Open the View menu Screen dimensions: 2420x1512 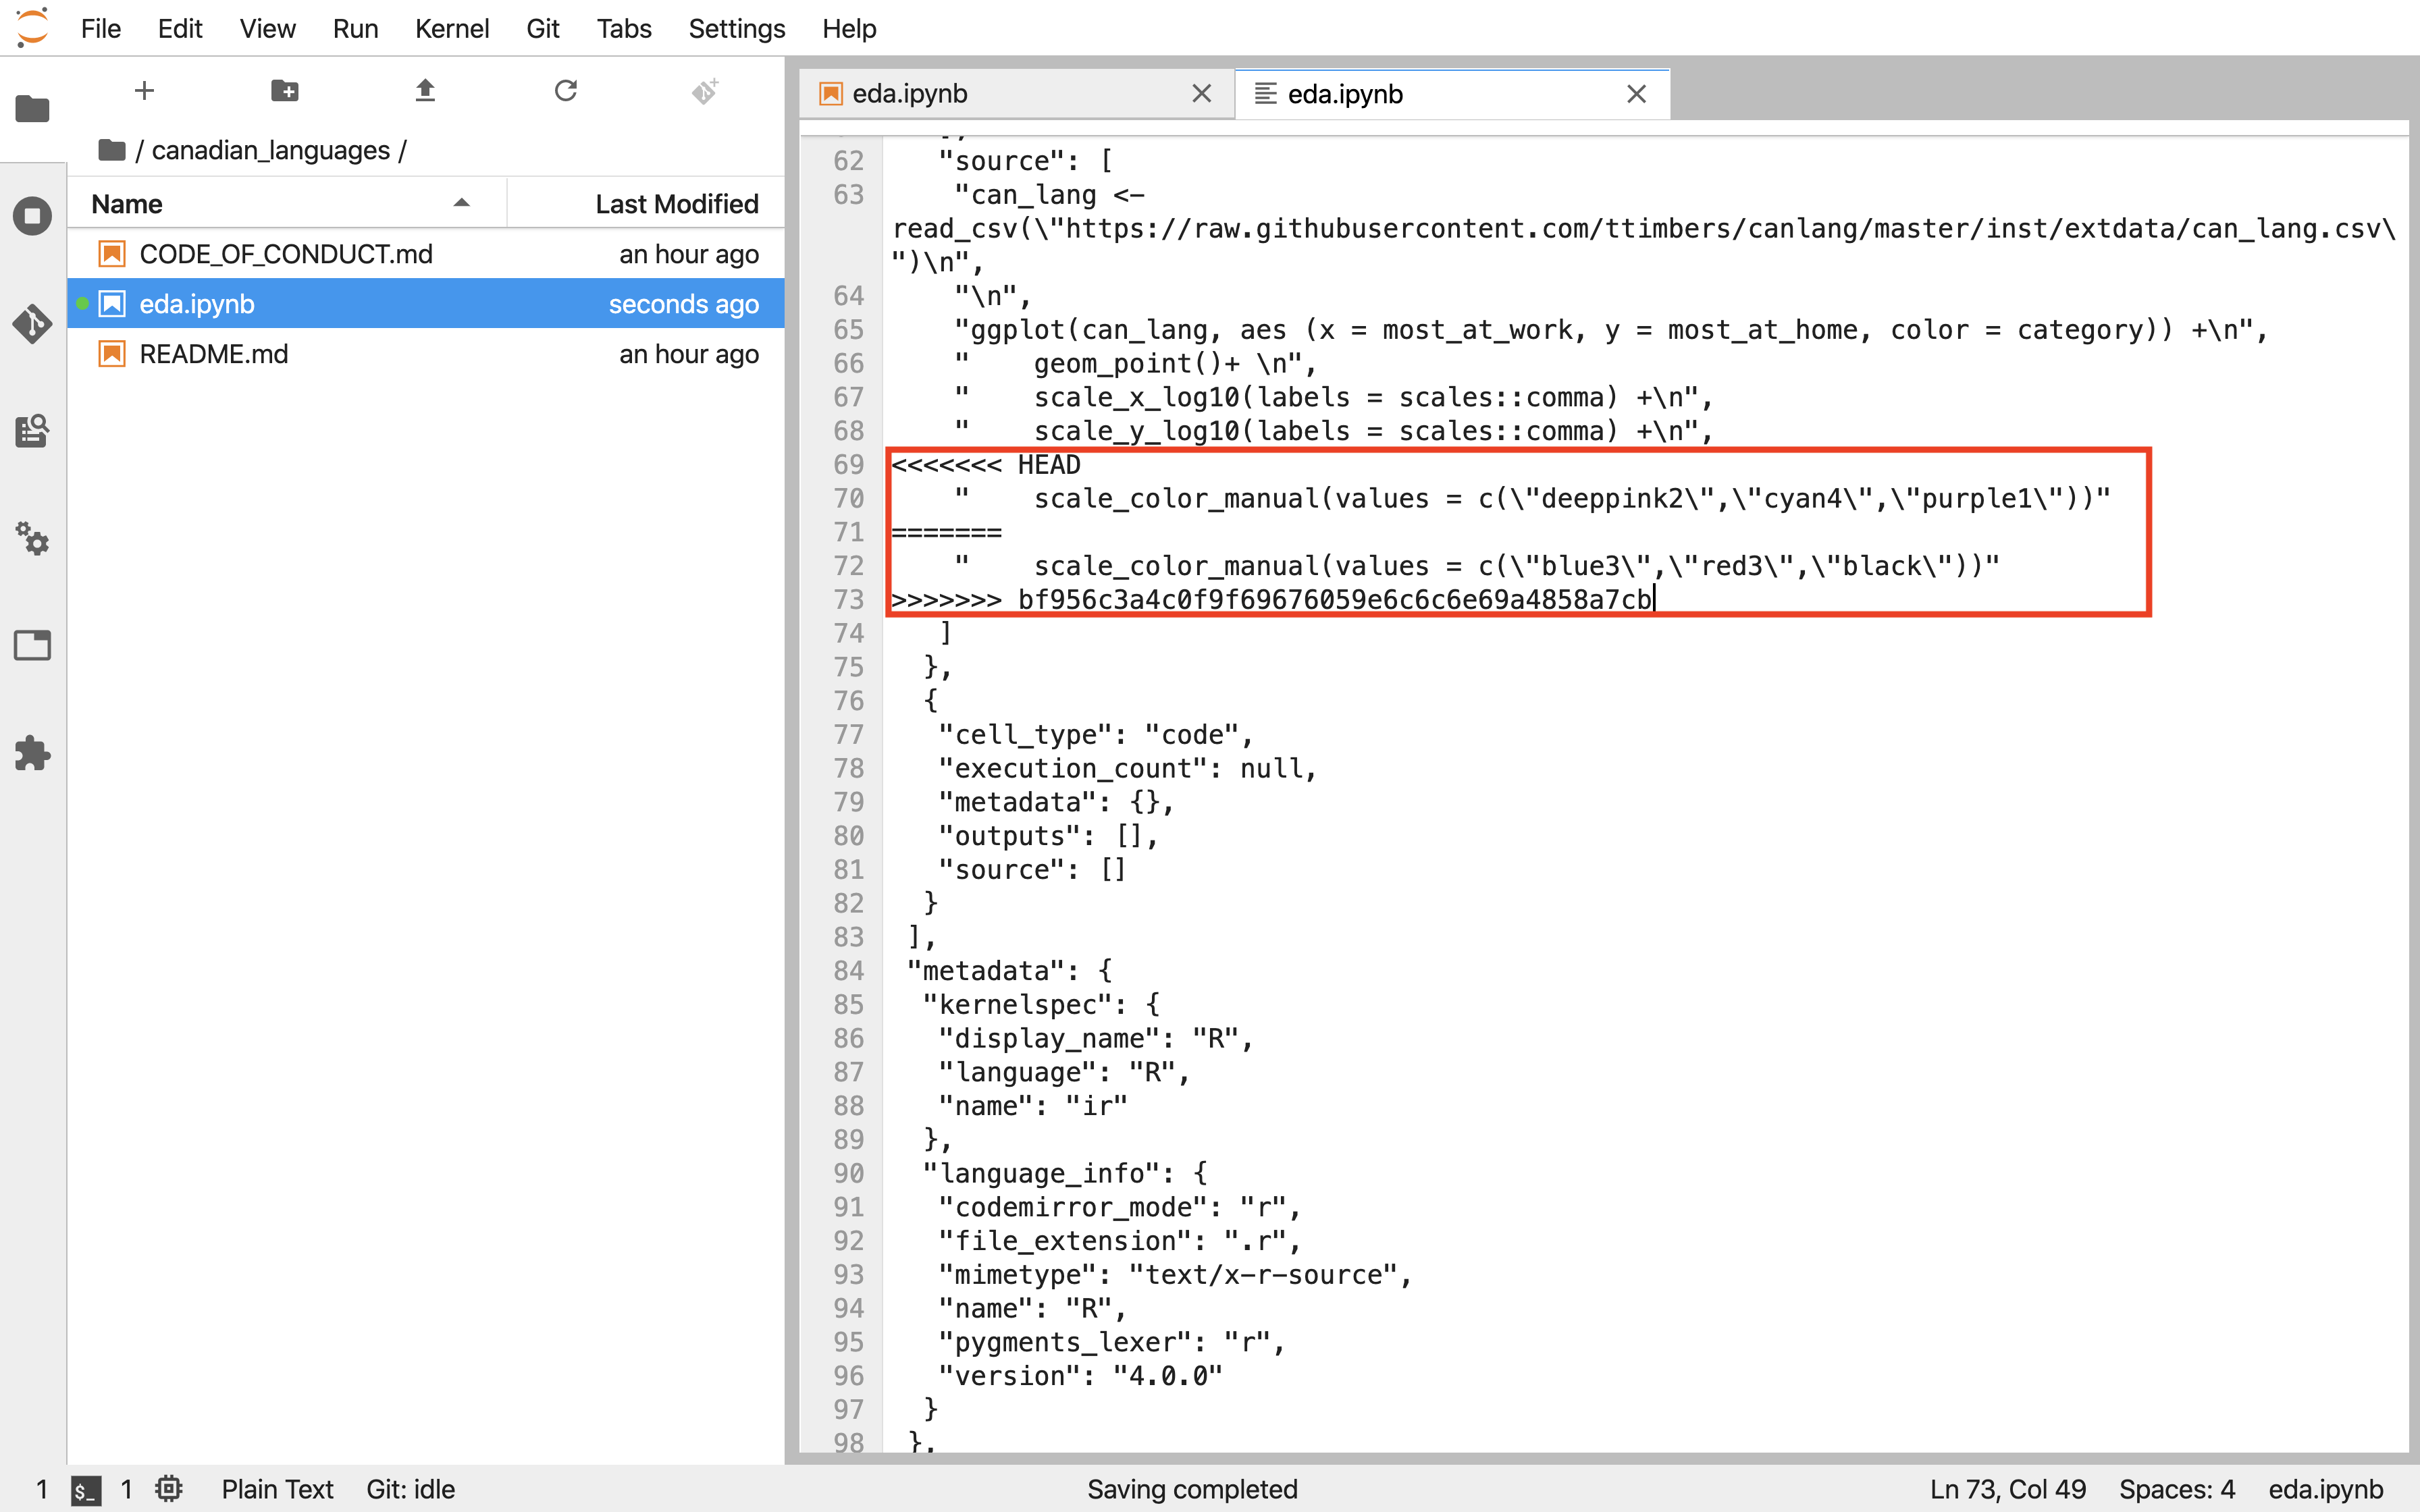267,28
